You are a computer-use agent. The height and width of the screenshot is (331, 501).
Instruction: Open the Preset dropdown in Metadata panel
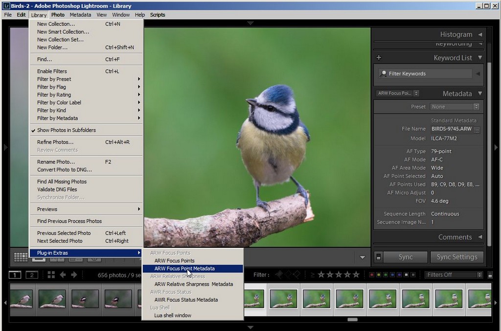click(455, 107)
